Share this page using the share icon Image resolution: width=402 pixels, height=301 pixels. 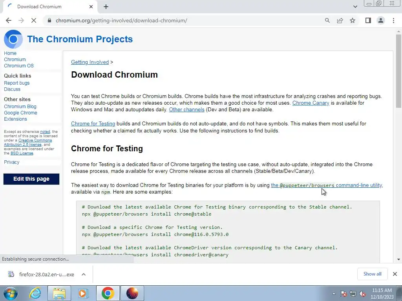click(340, 20)
